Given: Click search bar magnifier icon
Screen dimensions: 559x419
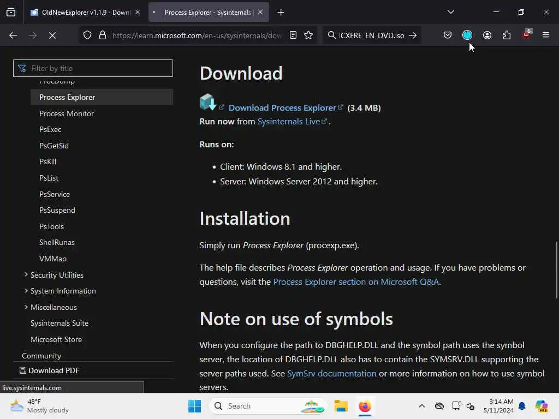Looking at the screenshot, I should point(331,35).
